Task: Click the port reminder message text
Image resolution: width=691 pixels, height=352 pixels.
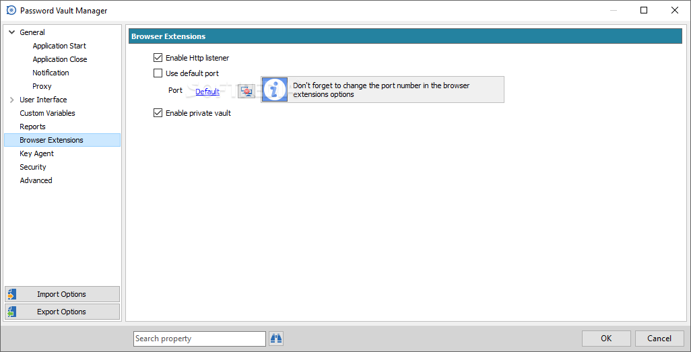Action: click(x=381, y=90)
